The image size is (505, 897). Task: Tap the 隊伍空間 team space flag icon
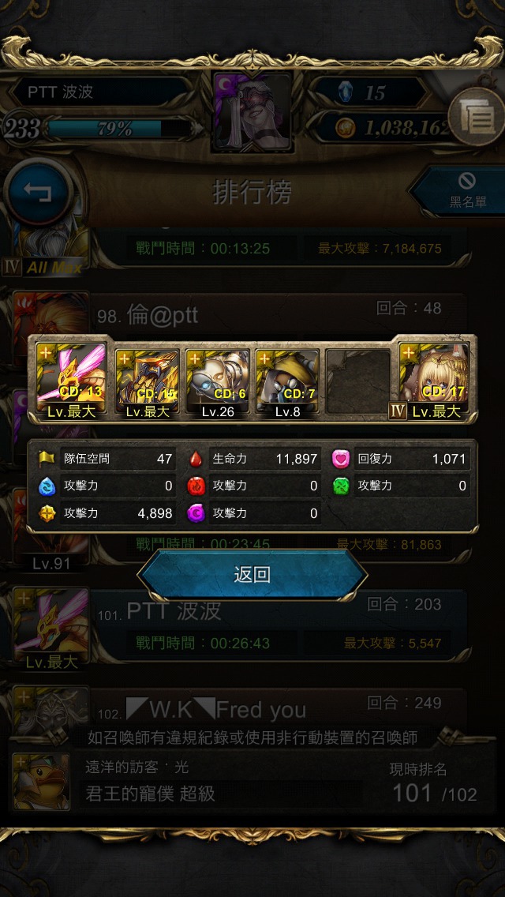pyautogui.click(x=47, y=458)
